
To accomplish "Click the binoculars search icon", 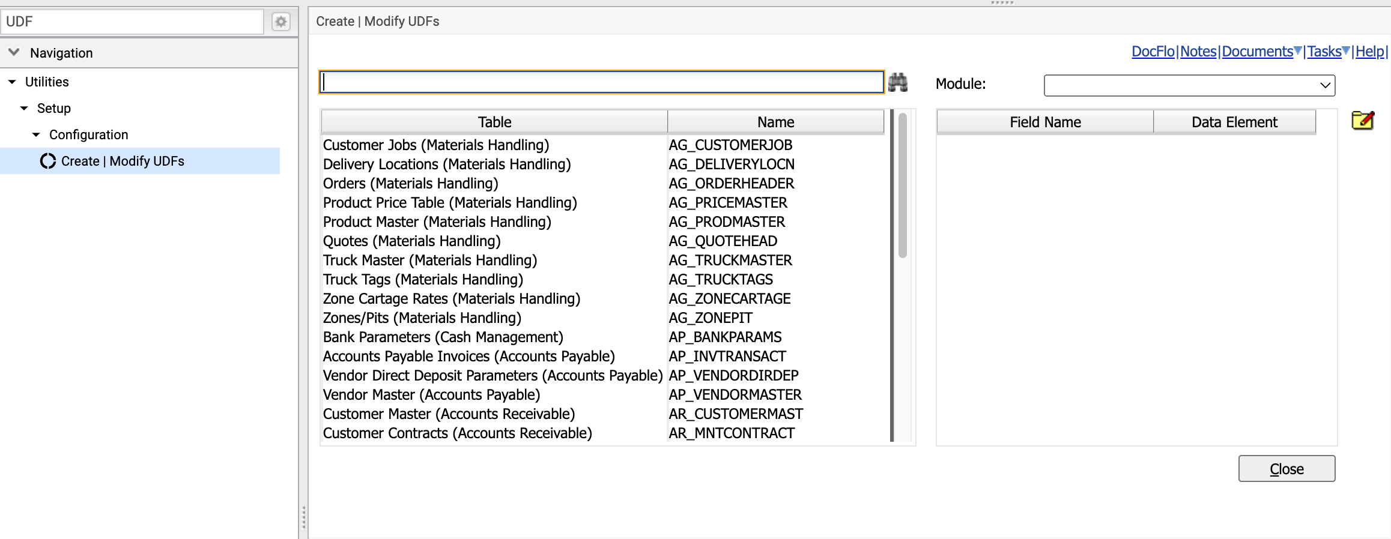I will point(898,82).
